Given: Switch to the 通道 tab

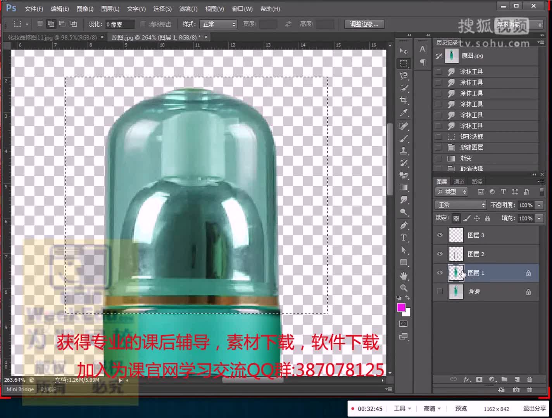Looking at the screenshot, I should (459, 182).
